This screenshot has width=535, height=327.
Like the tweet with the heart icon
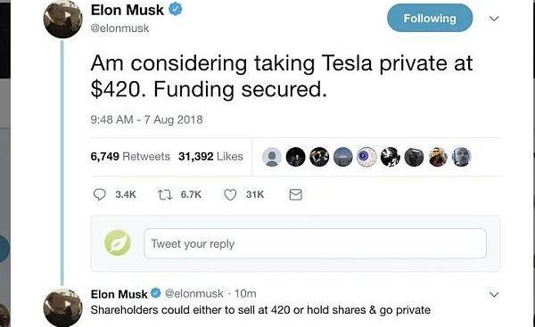point(230,195)
